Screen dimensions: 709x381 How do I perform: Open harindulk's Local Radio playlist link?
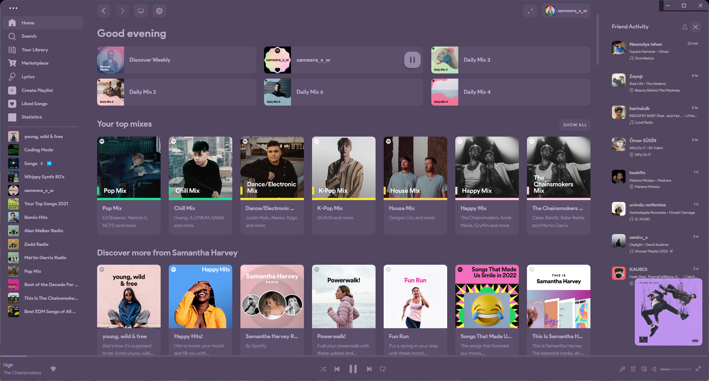tap(644, 123)
